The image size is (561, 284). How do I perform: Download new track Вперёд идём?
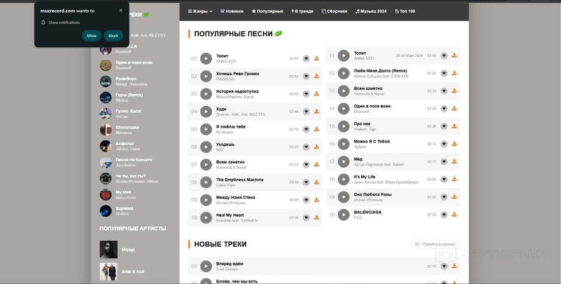(x=454, y=266)
